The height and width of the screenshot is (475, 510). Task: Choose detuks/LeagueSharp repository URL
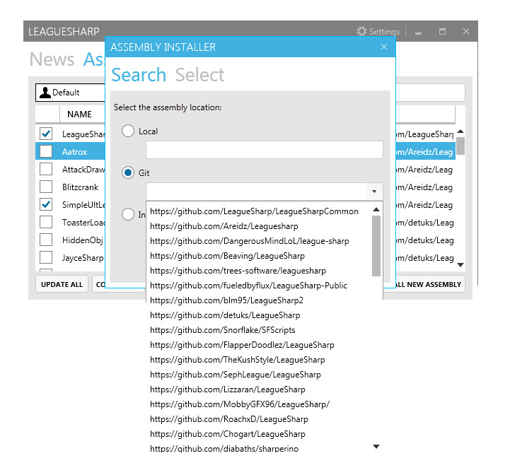coord(225,315)
